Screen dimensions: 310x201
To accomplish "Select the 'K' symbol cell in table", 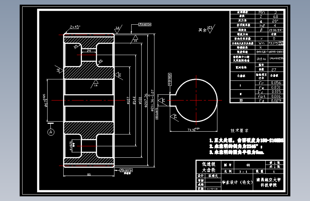I will tap(261, 48).
